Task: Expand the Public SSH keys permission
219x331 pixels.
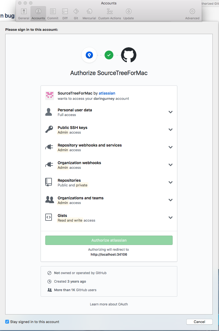Action: 170,130
